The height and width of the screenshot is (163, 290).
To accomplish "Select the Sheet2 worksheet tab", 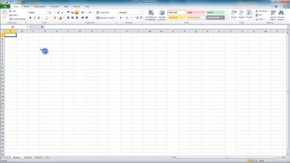I will 28,158.
